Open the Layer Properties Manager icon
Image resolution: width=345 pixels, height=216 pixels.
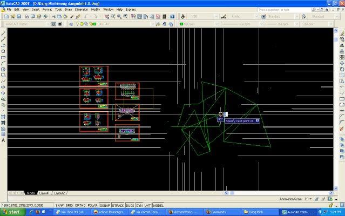coord(71,24)
